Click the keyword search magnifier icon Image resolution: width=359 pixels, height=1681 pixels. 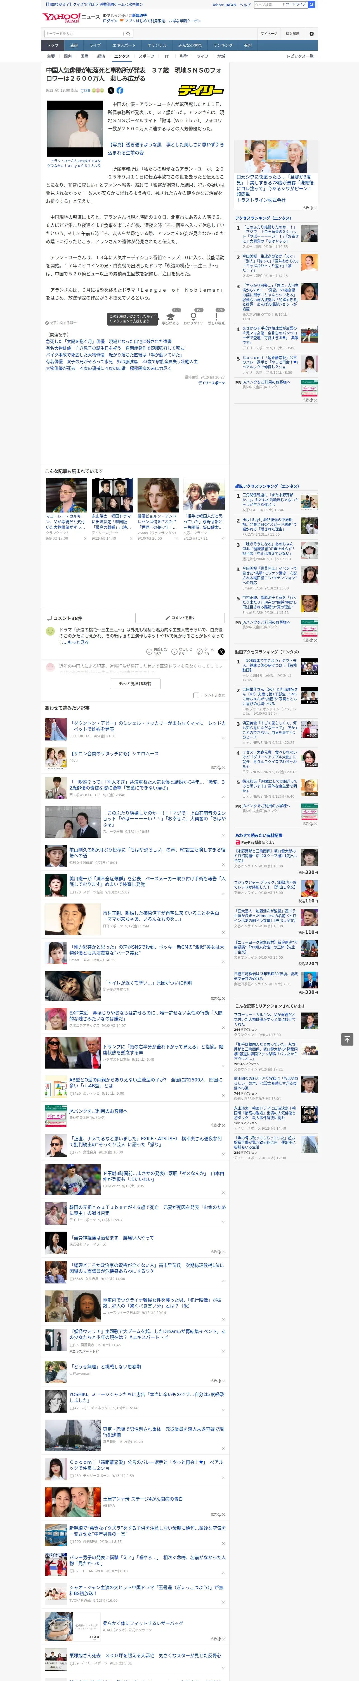tap(128, 34)
